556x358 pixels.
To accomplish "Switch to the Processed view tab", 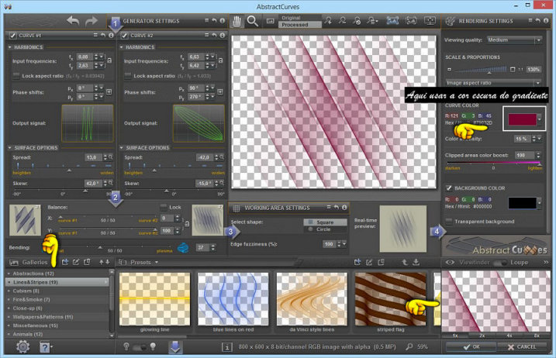I will click(x=295, y=24).
